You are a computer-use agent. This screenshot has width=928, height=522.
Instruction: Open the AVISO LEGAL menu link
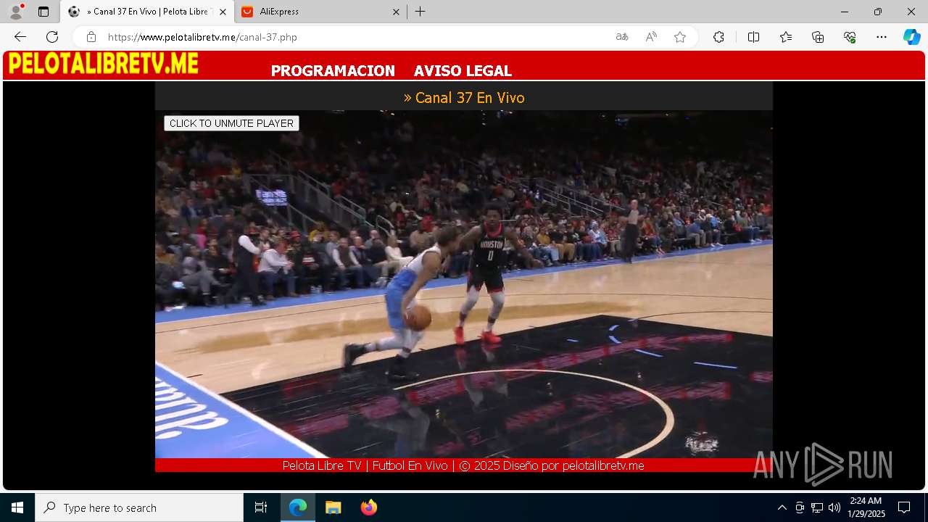(463, 71)
